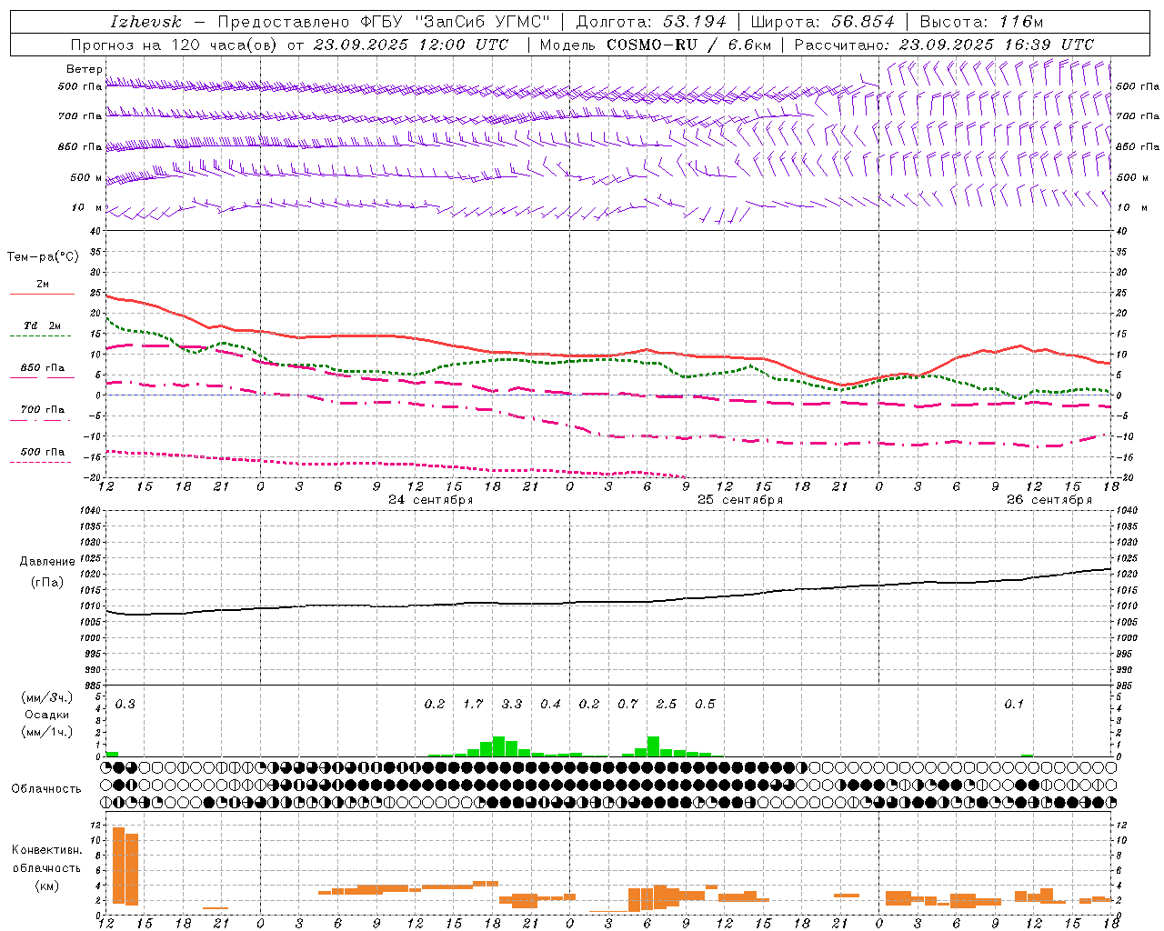
Task: Select the longitude value 'Долгота: 53.194'
Action: (x=651, y=22)
